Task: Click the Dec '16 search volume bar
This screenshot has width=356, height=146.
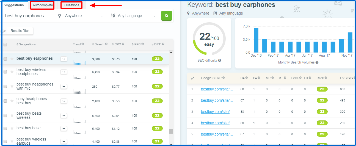Action: [256, 40]
